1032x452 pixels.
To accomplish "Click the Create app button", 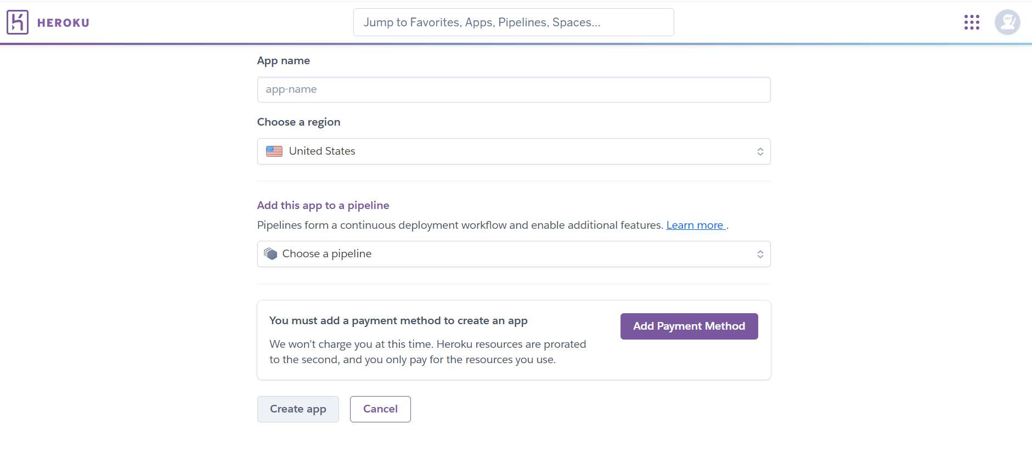I will [298, 409].
